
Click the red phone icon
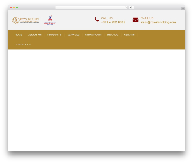click(x=96, y=19)
